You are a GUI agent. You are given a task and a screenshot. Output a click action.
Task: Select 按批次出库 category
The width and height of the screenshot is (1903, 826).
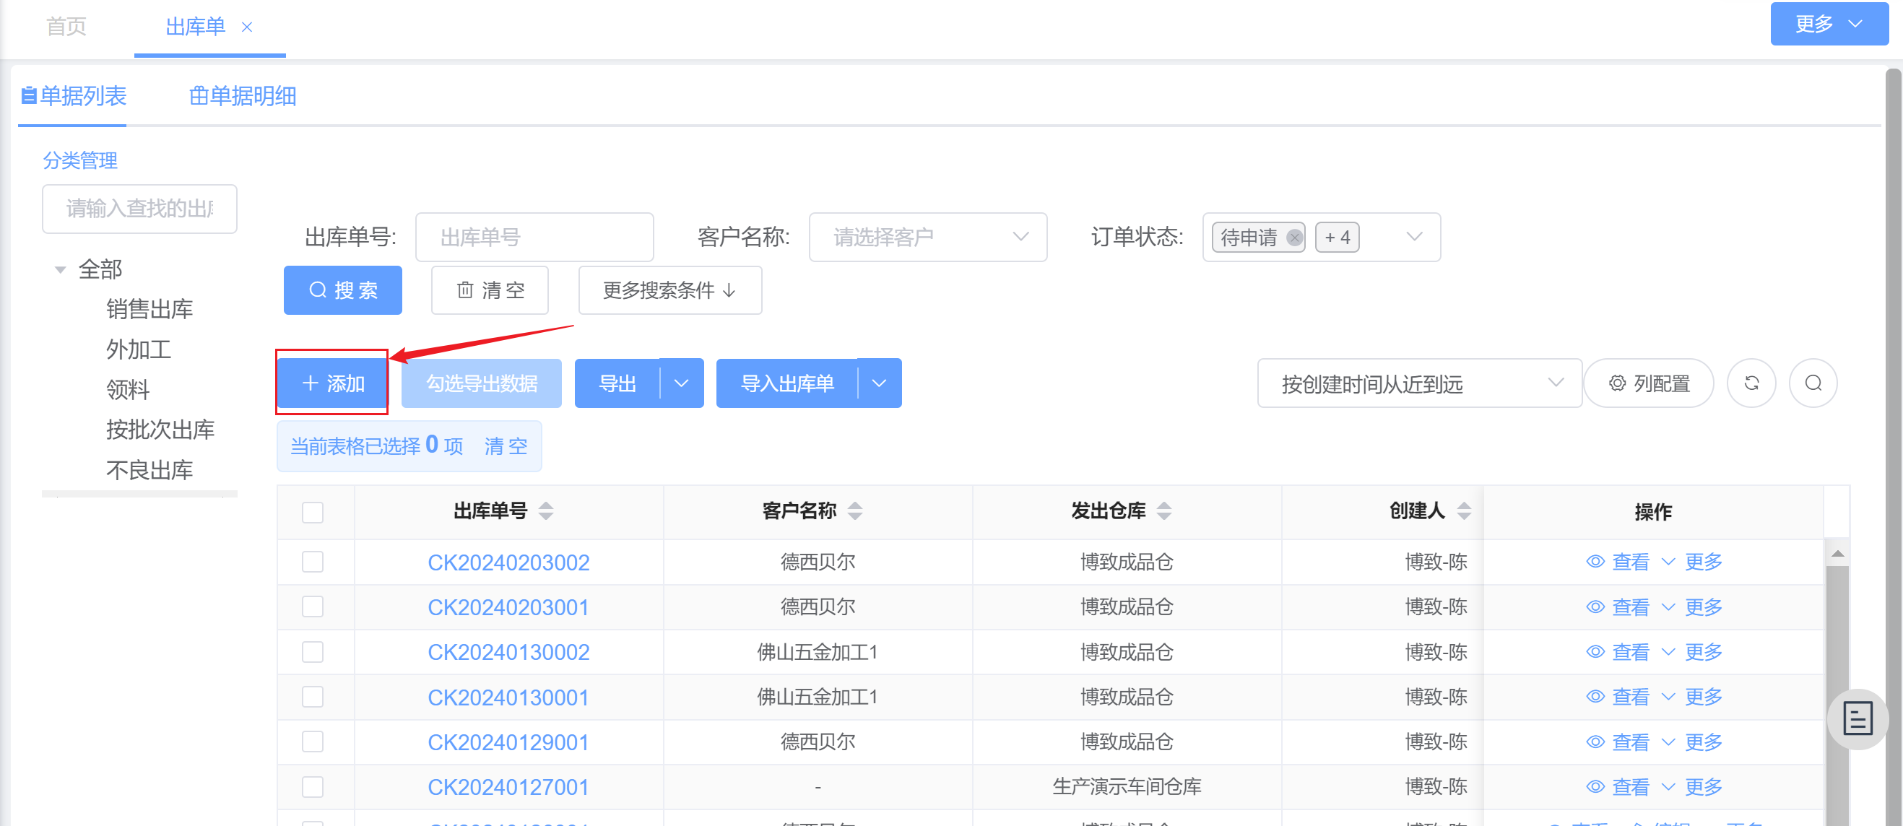pyautogui.click(x=160, y=430)
